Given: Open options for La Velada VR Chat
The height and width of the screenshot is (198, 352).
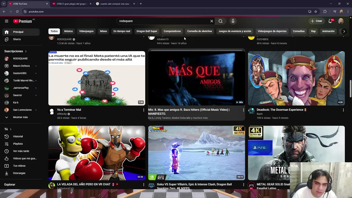Looking at the screenshot, I should pyautogui.click(x=144, y=185).
